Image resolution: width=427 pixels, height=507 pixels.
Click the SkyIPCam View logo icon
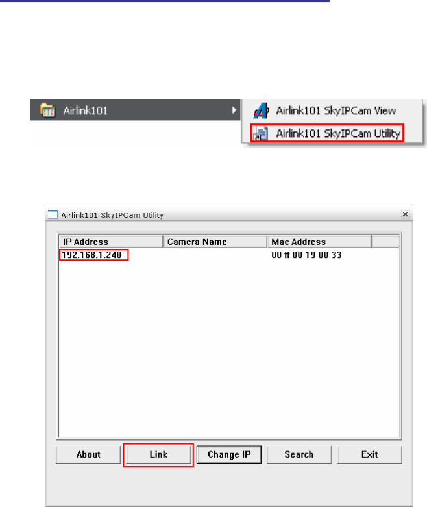(x=261, y=111)
